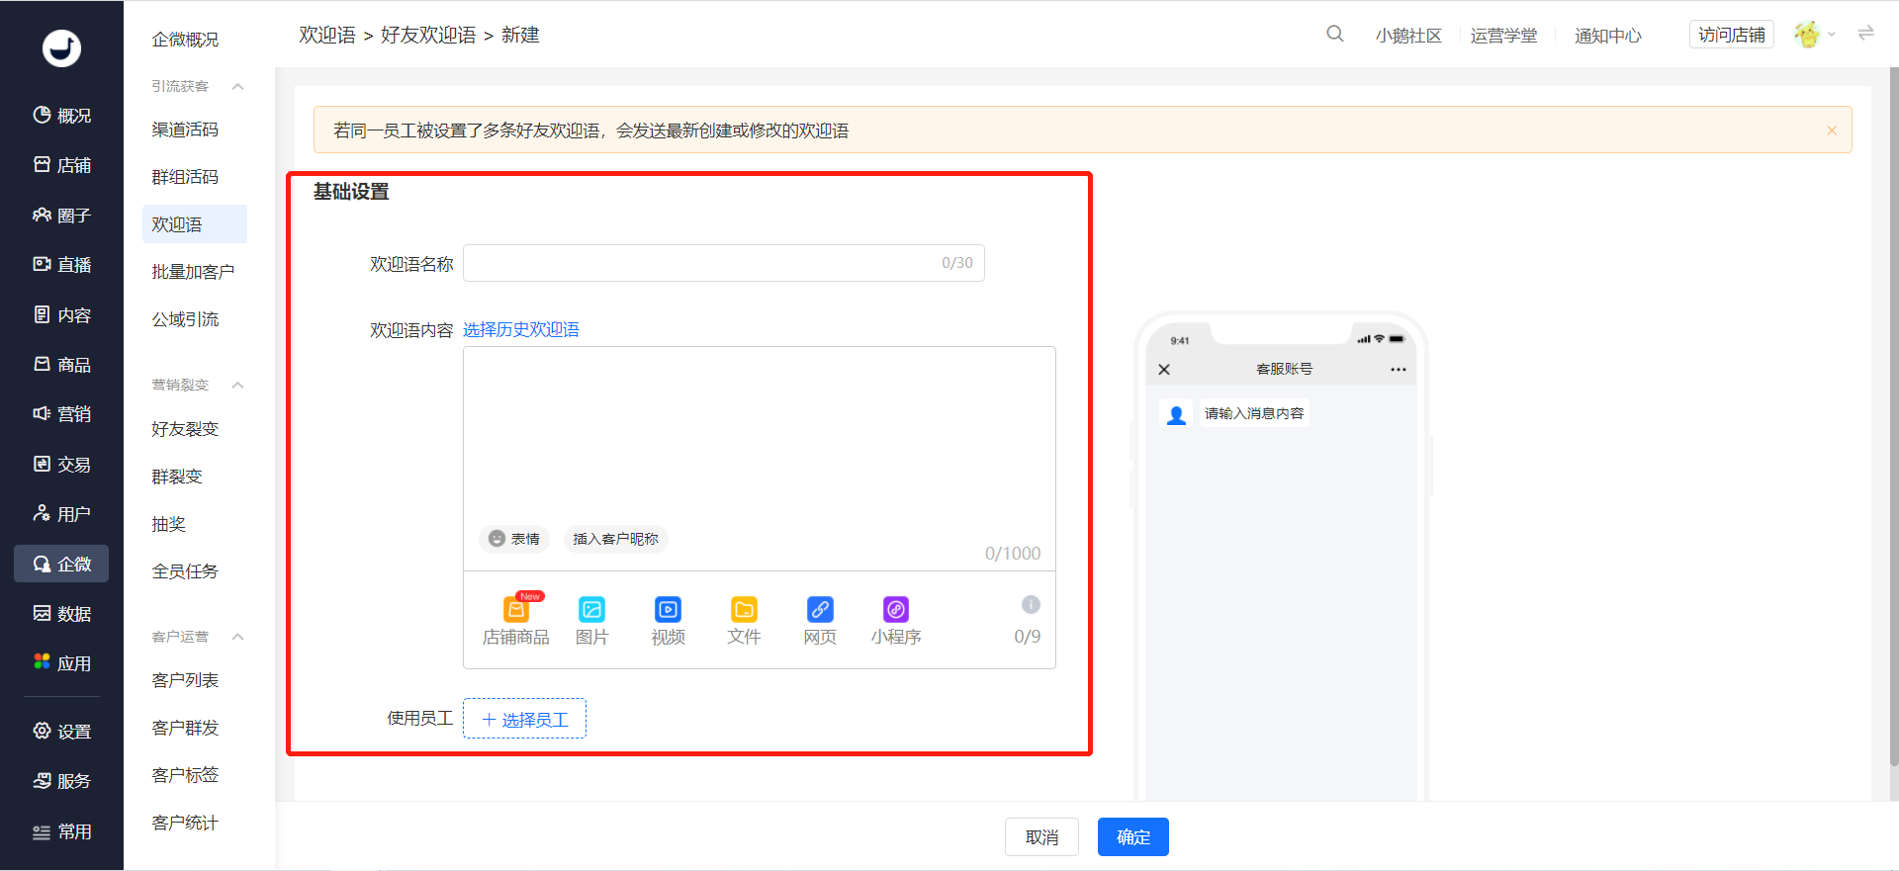Go to 店铺 in left sidebar

pyautogui.click(x=61, y=165)
